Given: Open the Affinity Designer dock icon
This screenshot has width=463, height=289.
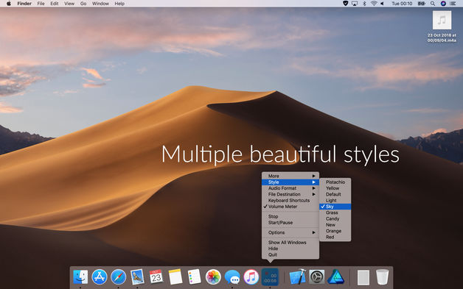Looking at the screenshot, I should 335,277.
